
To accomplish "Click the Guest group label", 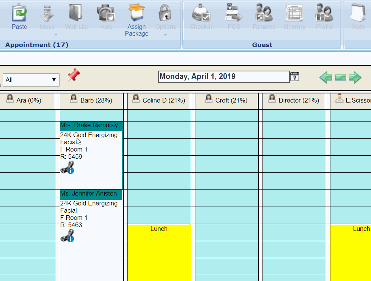I will 262,45.
